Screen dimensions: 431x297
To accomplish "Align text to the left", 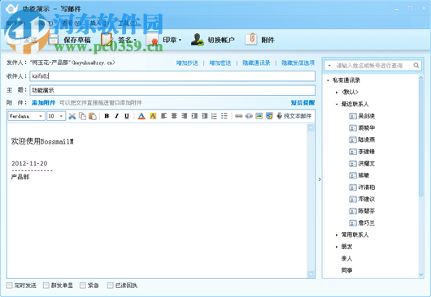I will (x=164, y=116).
